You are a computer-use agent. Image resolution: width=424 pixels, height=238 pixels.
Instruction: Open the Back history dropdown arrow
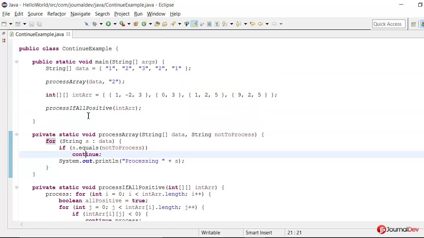click(267, 24)
